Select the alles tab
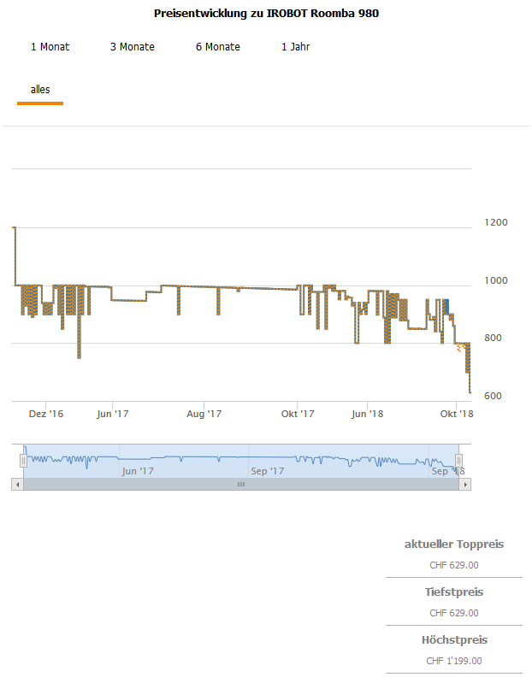 tap(40, 90)
